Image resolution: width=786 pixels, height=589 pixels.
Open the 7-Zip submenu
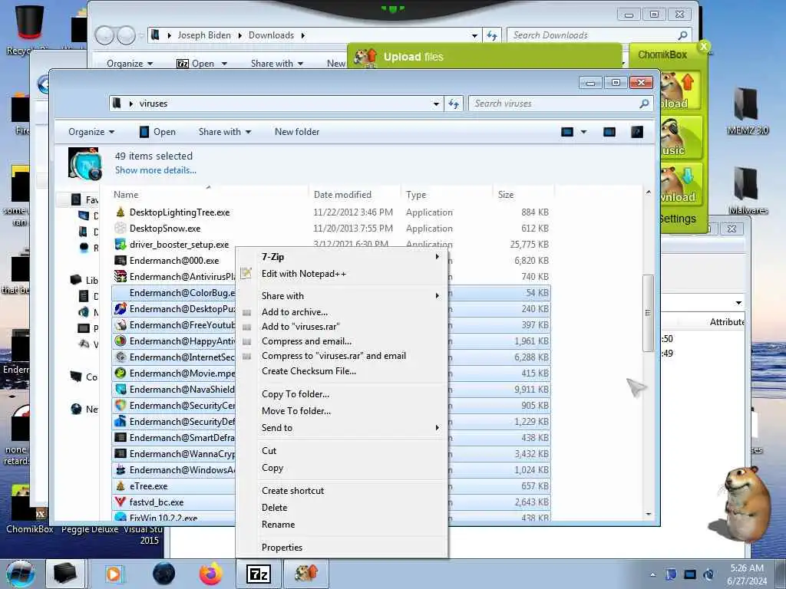pyautogui.click(x=341, y=256)
